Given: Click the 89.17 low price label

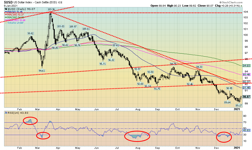Looking at the screenshot, I should coord(238,105).
